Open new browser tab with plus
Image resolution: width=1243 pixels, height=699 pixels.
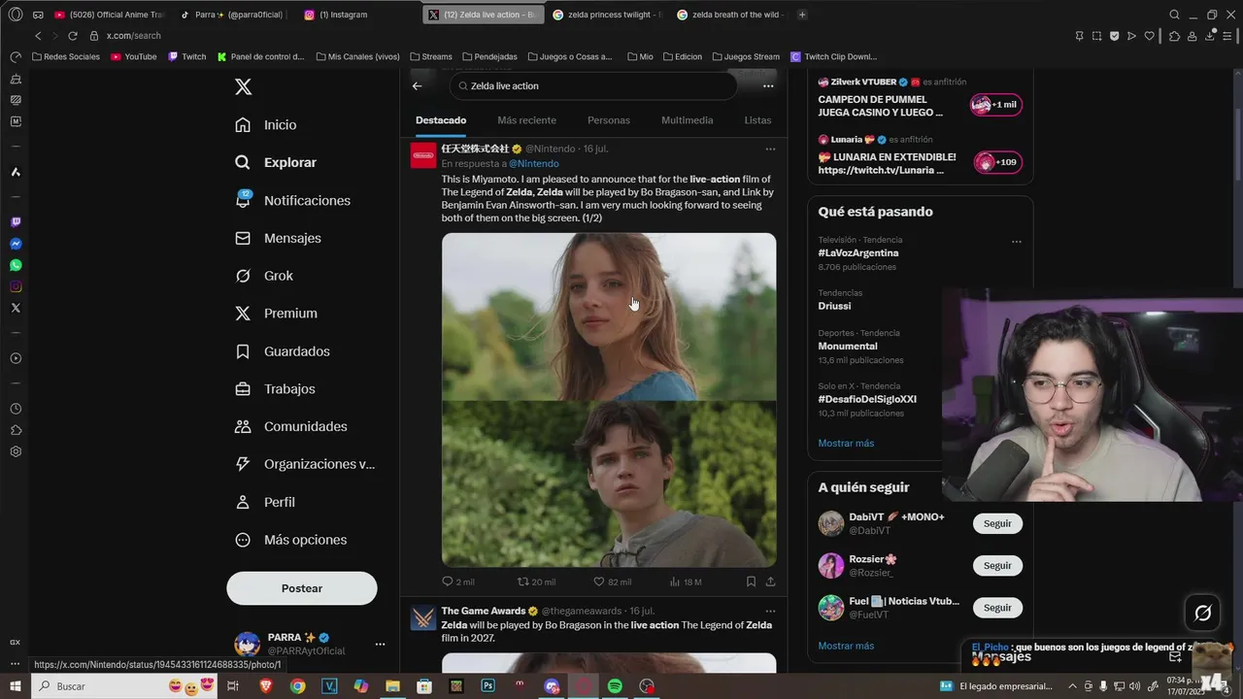802,15
